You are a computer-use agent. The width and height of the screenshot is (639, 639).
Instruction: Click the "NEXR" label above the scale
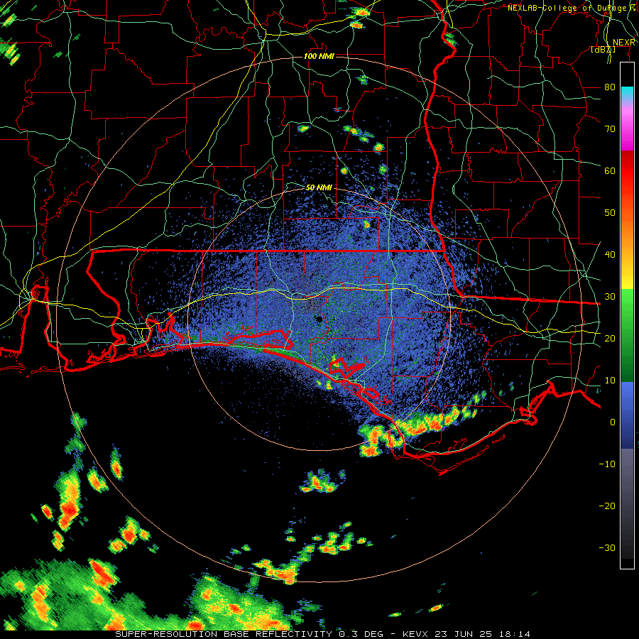(x=623, y=43)
